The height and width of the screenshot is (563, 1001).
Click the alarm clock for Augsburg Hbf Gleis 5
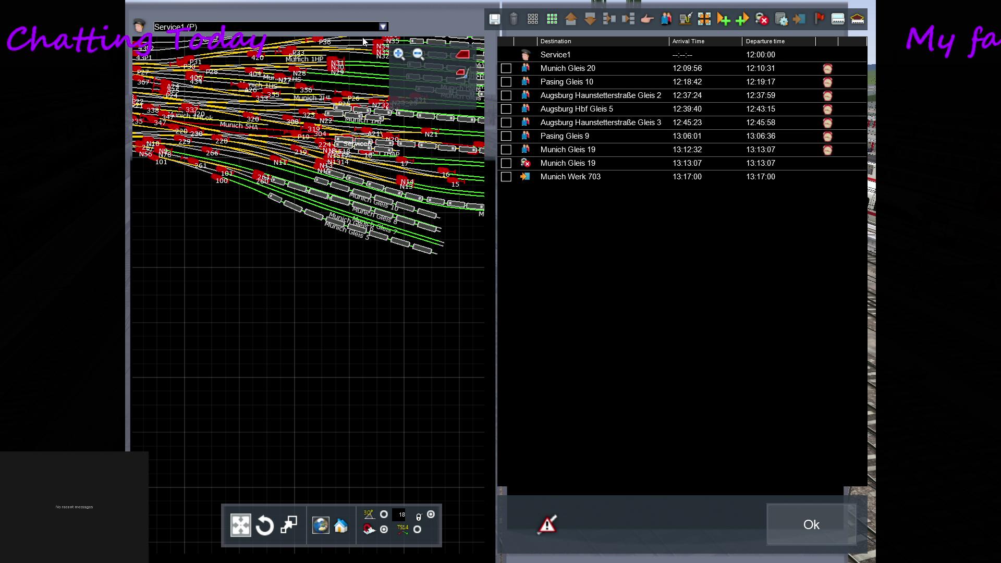[x=827, y=109]
